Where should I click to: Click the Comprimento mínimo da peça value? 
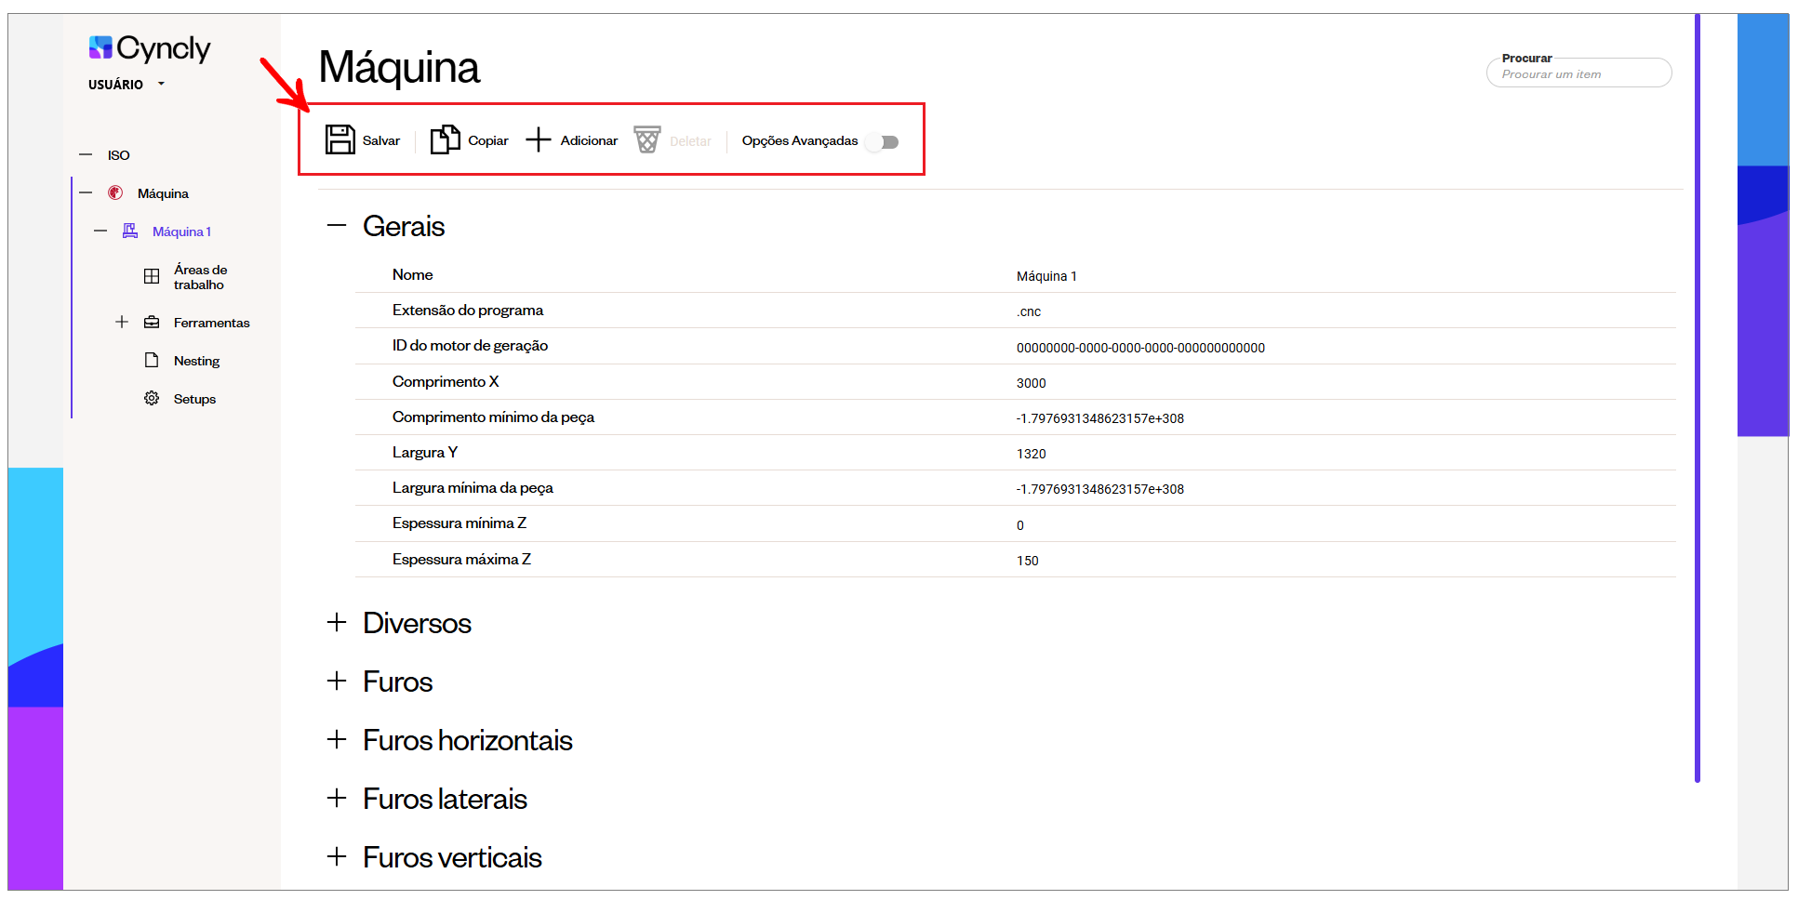[x=1099, y=418]
